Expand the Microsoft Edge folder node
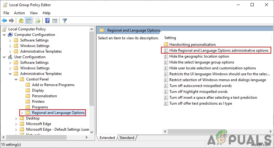This screenshot has height=148, width=274. pyautogui.click(x=16, y=124)
